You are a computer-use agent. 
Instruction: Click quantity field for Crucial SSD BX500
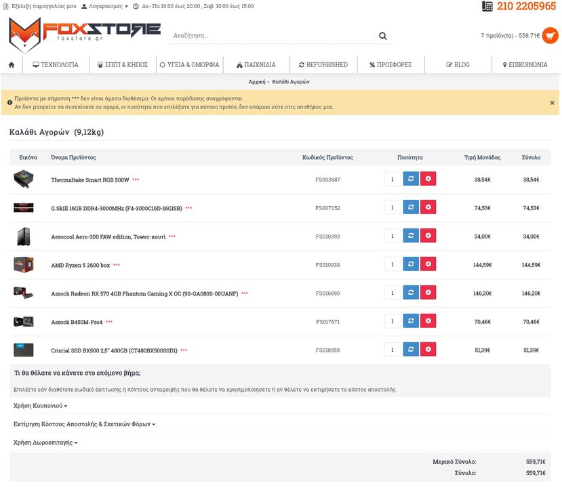(x=393, y=349)
